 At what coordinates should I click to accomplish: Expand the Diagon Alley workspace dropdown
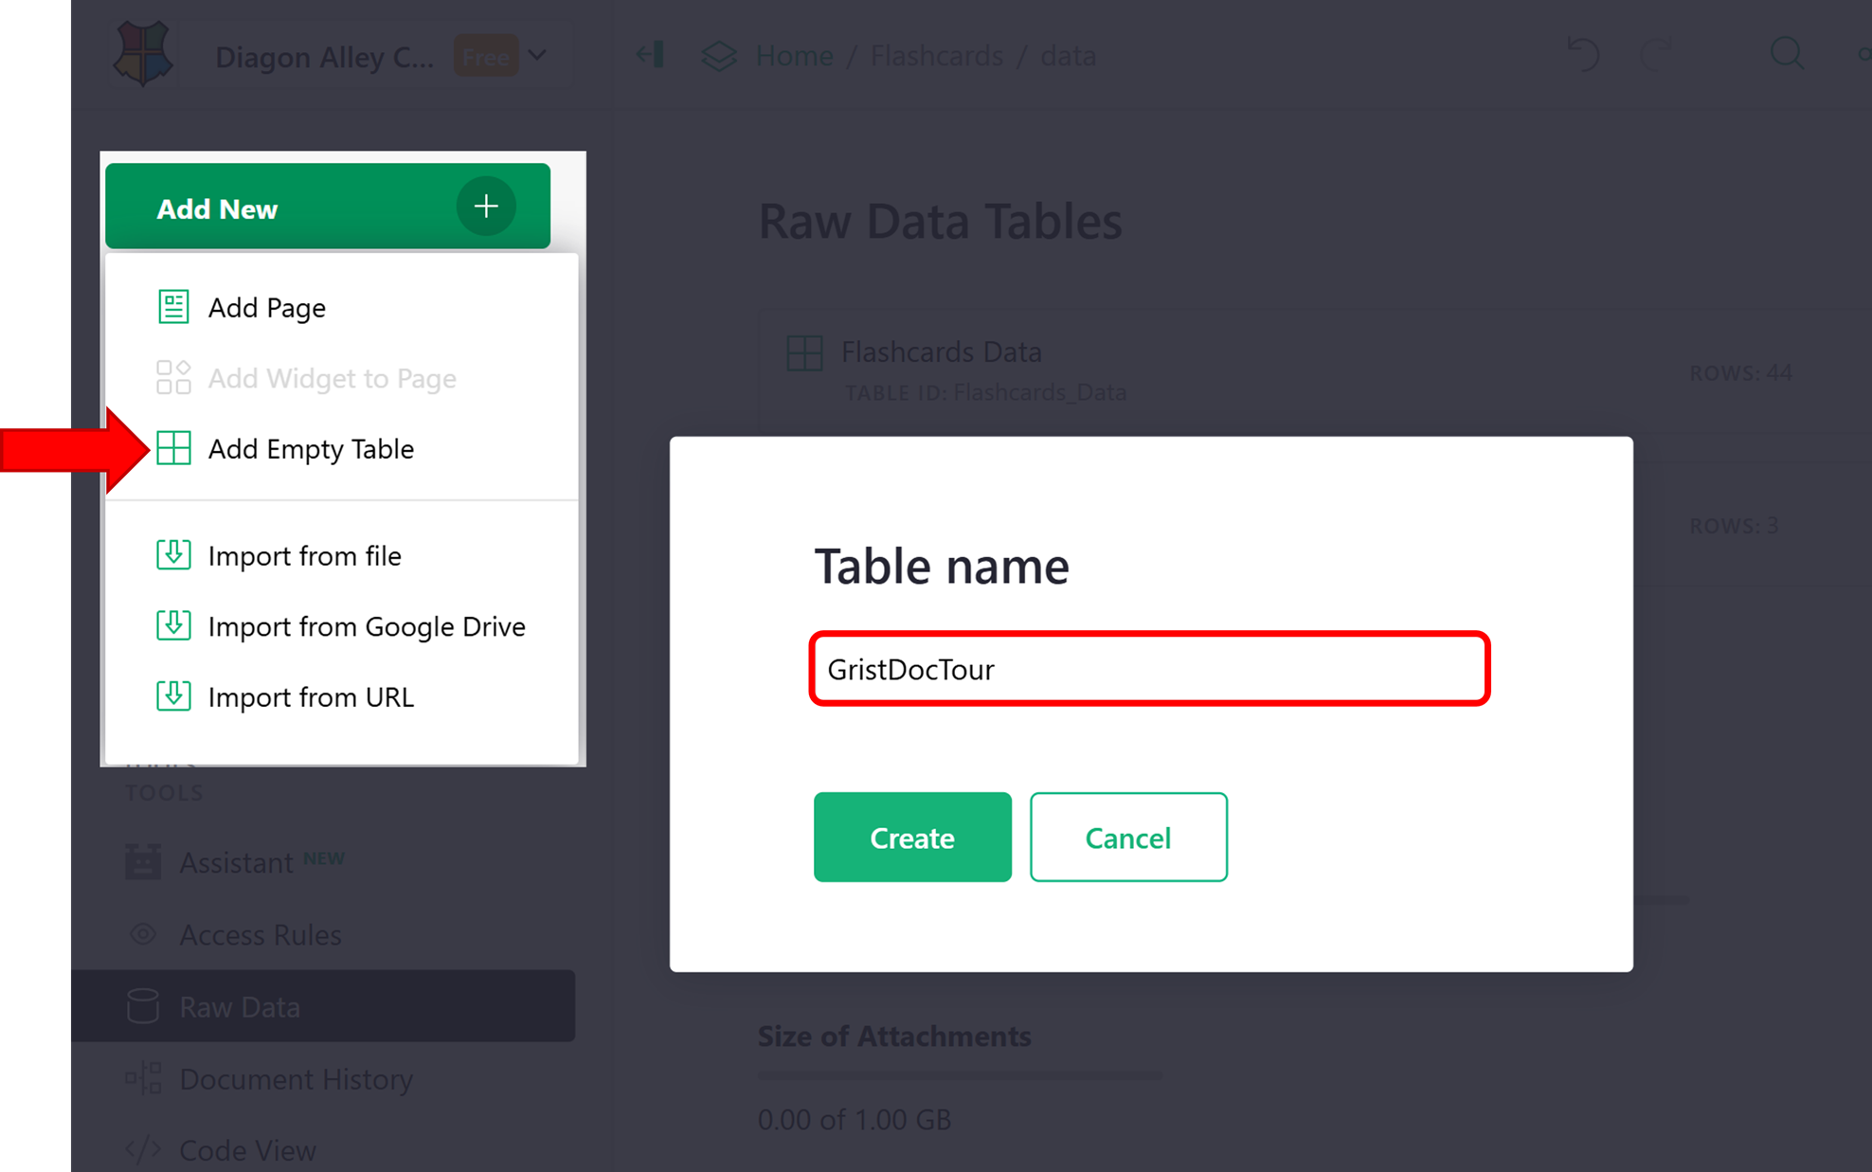tap(537, 56)
